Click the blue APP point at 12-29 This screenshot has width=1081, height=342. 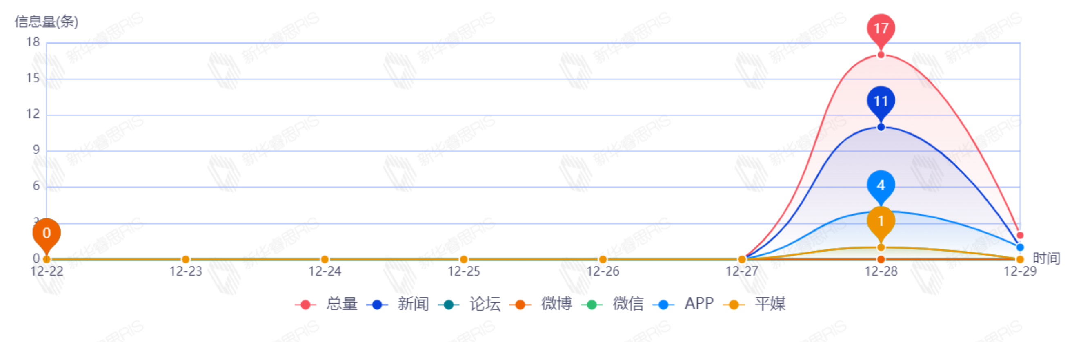pos(1020,247)
